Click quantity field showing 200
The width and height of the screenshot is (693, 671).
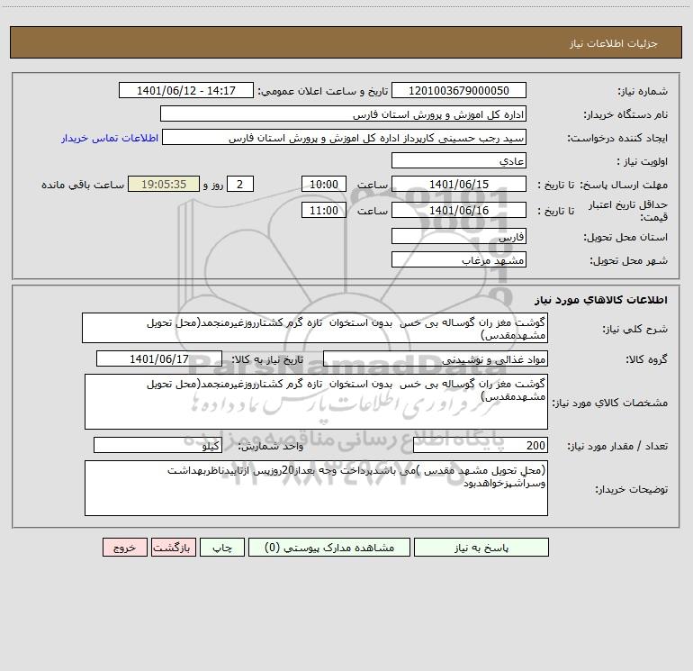coord(481,445)
